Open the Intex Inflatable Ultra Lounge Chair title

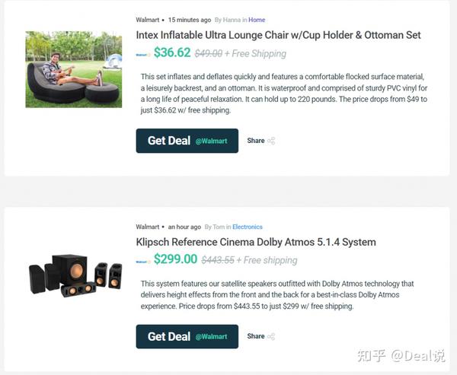(278, 35)
